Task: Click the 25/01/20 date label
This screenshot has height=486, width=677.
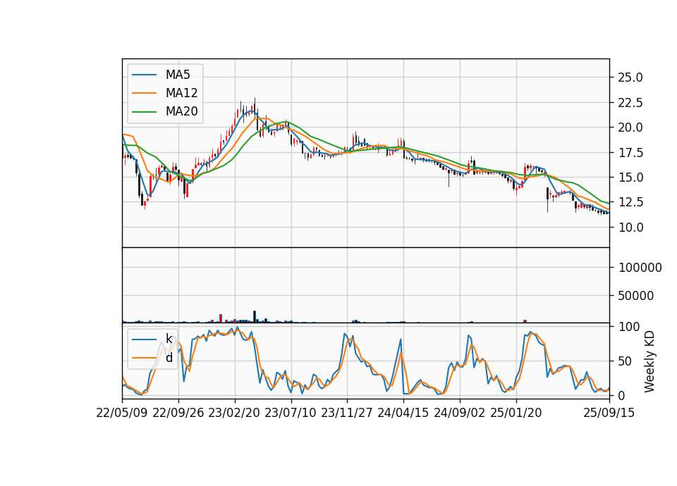Action: (x=516, y=413)
